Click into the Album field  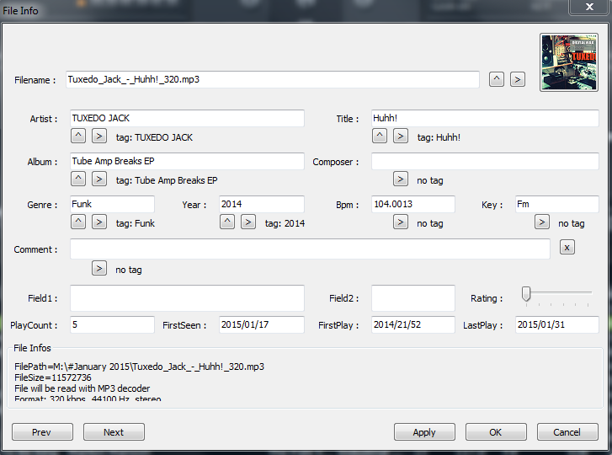click(187, 161)
